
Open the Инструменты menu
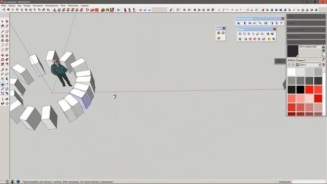click(52, 6)
